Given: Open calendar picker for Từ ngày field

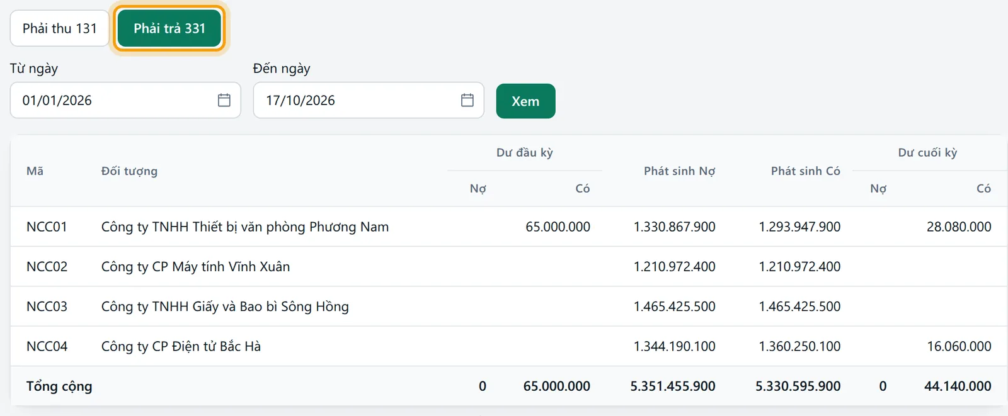Looking at the screenshot, I should pos(224,100).
